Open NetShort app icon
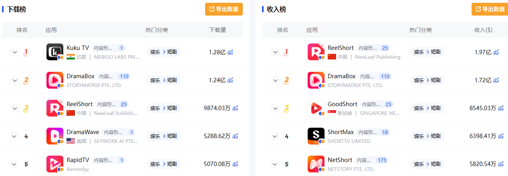The width and height of the screenshot is (508, 176). point(316,164)
